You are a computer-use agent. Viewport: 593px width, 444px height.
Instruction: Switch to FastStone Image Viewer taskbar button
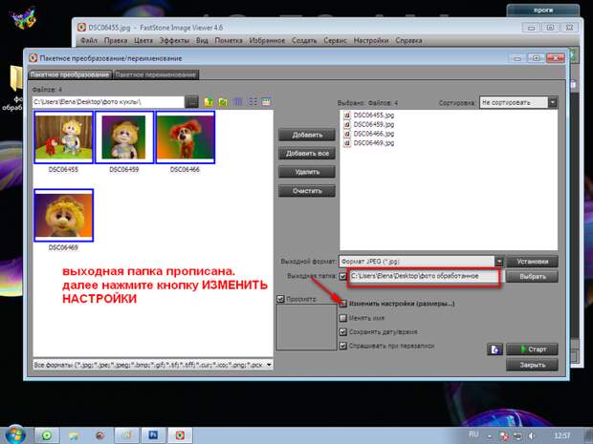(x=180, y=435)
